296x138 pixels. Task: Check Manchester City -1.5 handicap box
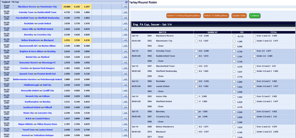(x=196, y=41)
